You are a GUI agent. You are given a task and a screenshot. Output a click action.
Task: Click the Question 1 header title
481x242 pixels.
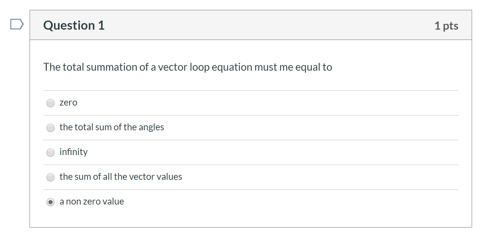[x=73, y=25]
